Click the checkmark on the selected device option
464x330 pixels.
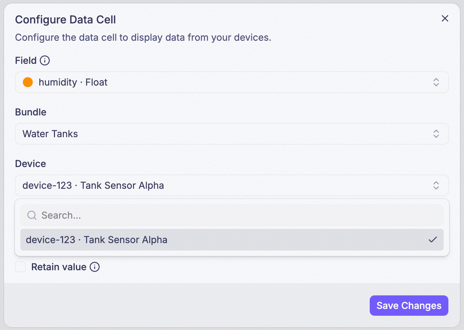433,240
